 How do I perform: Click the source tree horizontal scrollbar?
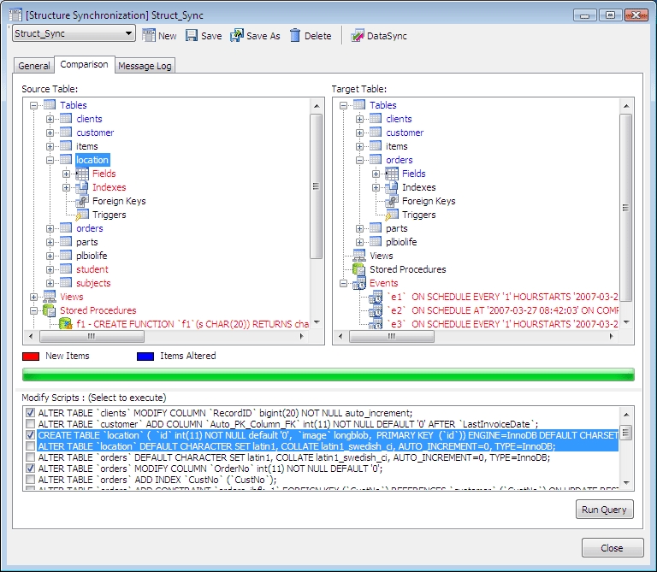(166, 336)
